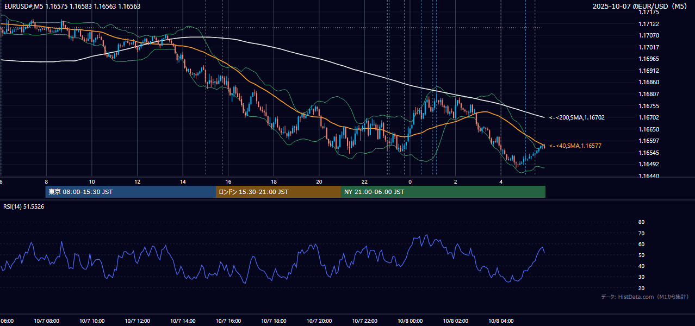Click the 10/7 16:00 bottom date label
This screenshot has width=695, height=326.
point(228,321)
